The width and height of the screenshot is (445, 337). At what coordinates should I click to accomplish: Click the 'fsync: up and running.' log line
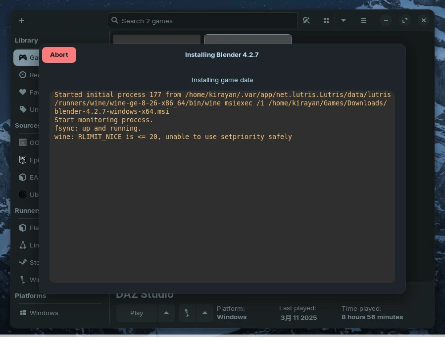click(98, 129)
